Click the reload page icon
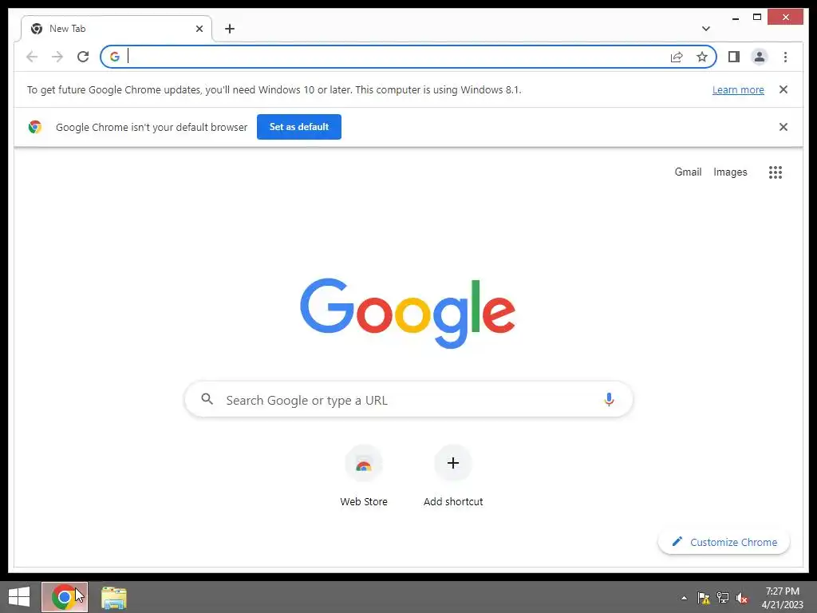This screenshot has width=817, height=613. coord(83,57)
